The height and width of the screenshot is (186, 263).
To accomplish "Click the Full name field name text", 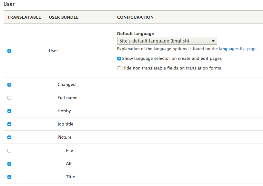I will (67, 98).
